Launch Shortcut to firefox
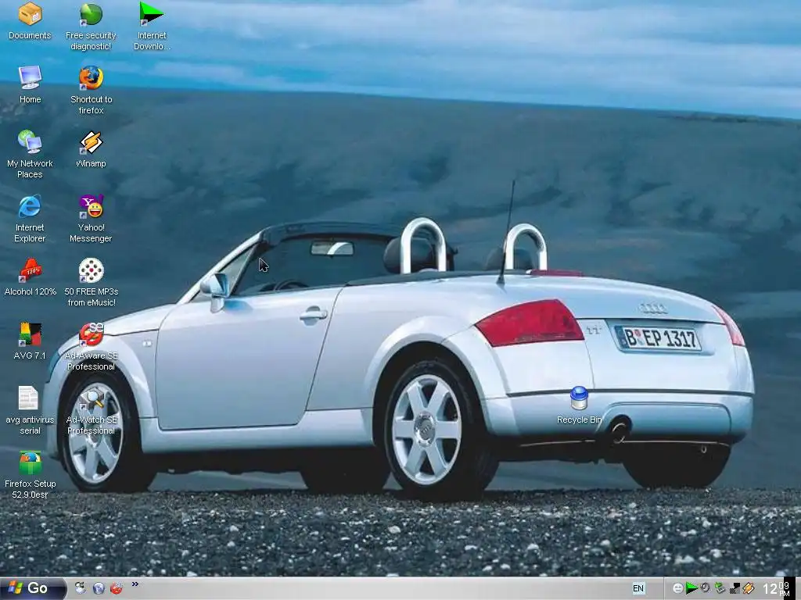Viewport: 801px width, 600px height. (x=91, y=91)
